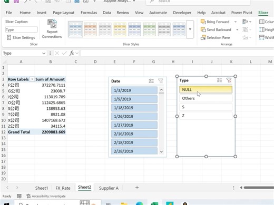Expand the Slicer Styles gallery
This screenshot has height=205, width=274.
pos(190,29)
